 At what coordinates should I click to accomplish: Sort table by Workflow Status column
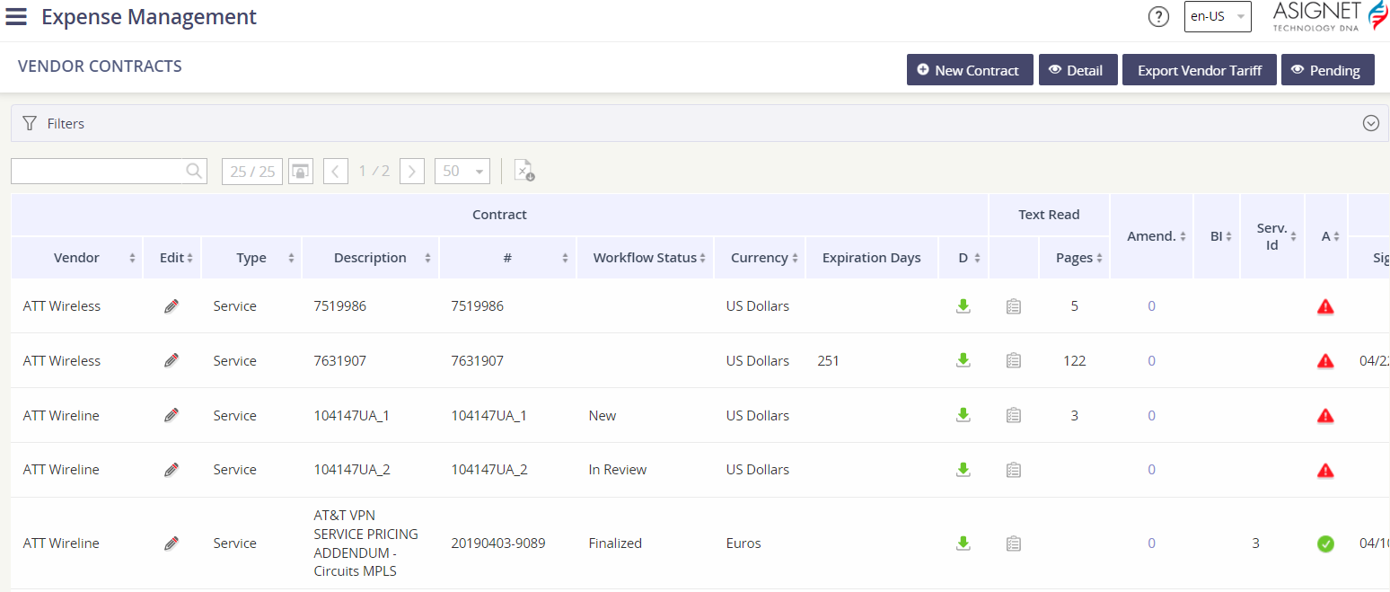pyautogui.click(x=703, y=259)
